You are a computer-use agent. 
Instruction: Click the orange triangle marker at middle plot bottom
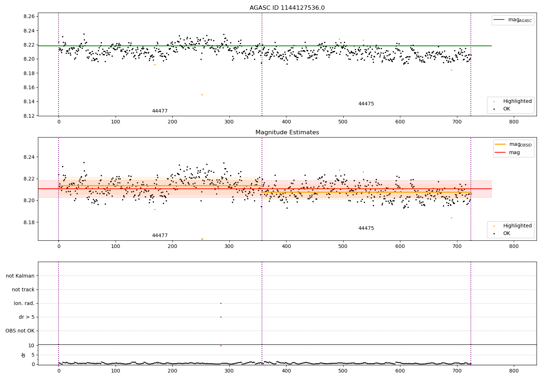pos(202,239)
